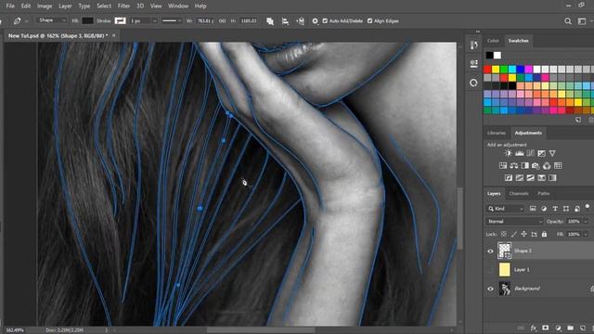594x334 pixels.
Task: Open the workspace switcher icon
Action: (582, 21)
